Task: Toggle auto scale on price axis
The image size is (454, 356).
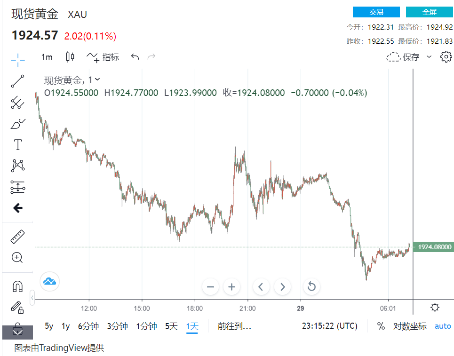Action: (442, 326)
